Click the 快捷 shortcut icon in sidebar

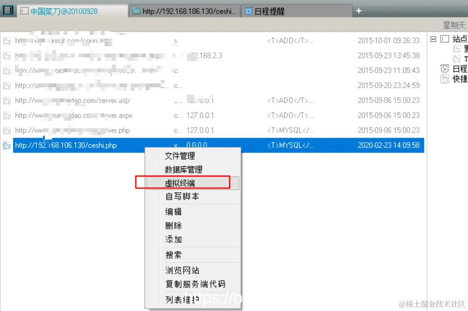(445, 79)
